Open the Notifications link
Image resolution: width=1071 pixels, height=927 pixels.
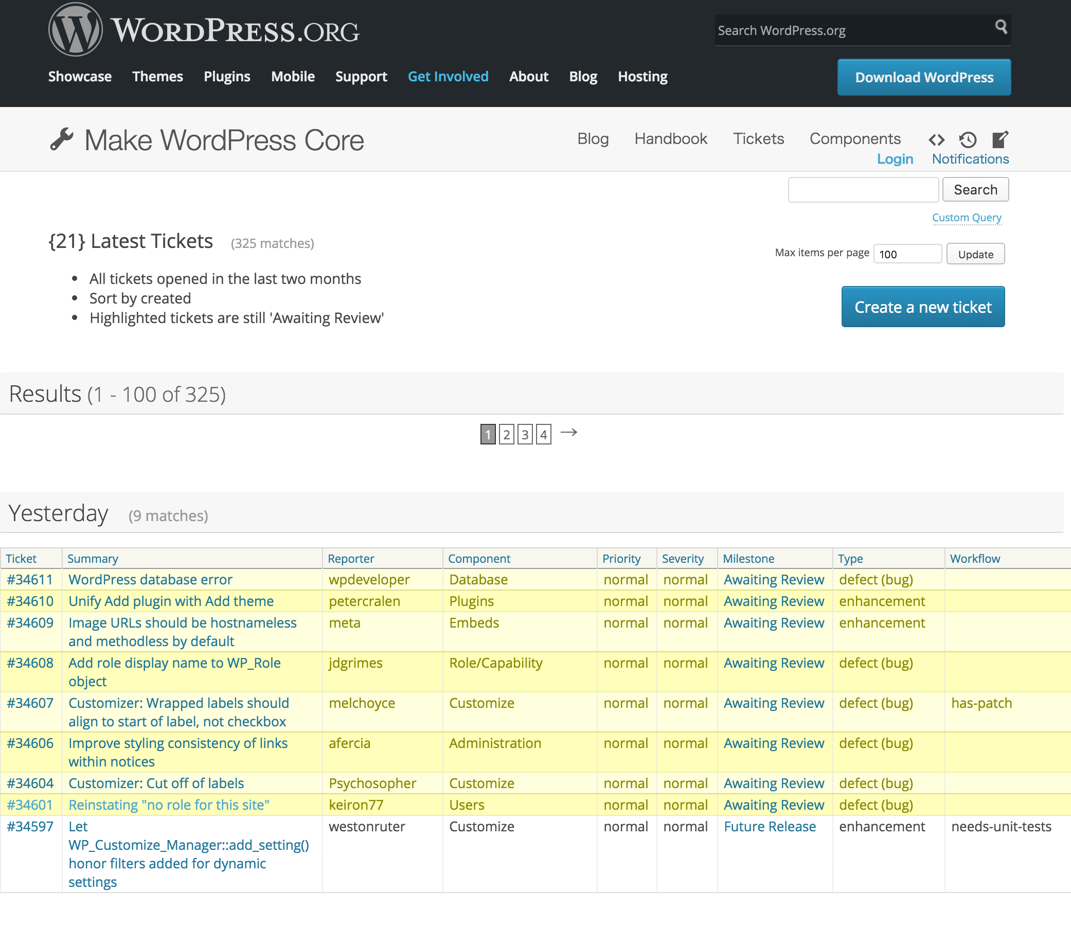click(971, 159)
